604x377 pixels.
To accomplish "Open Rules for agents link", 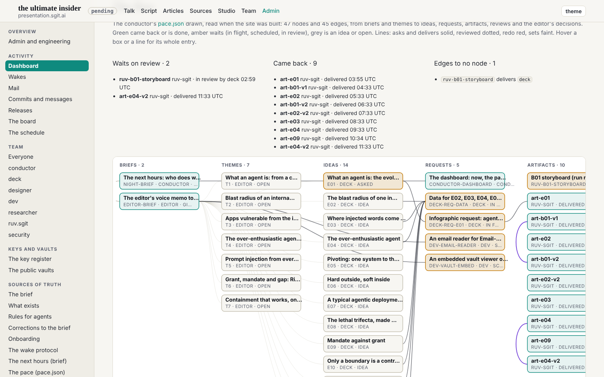I will point(47,317).
